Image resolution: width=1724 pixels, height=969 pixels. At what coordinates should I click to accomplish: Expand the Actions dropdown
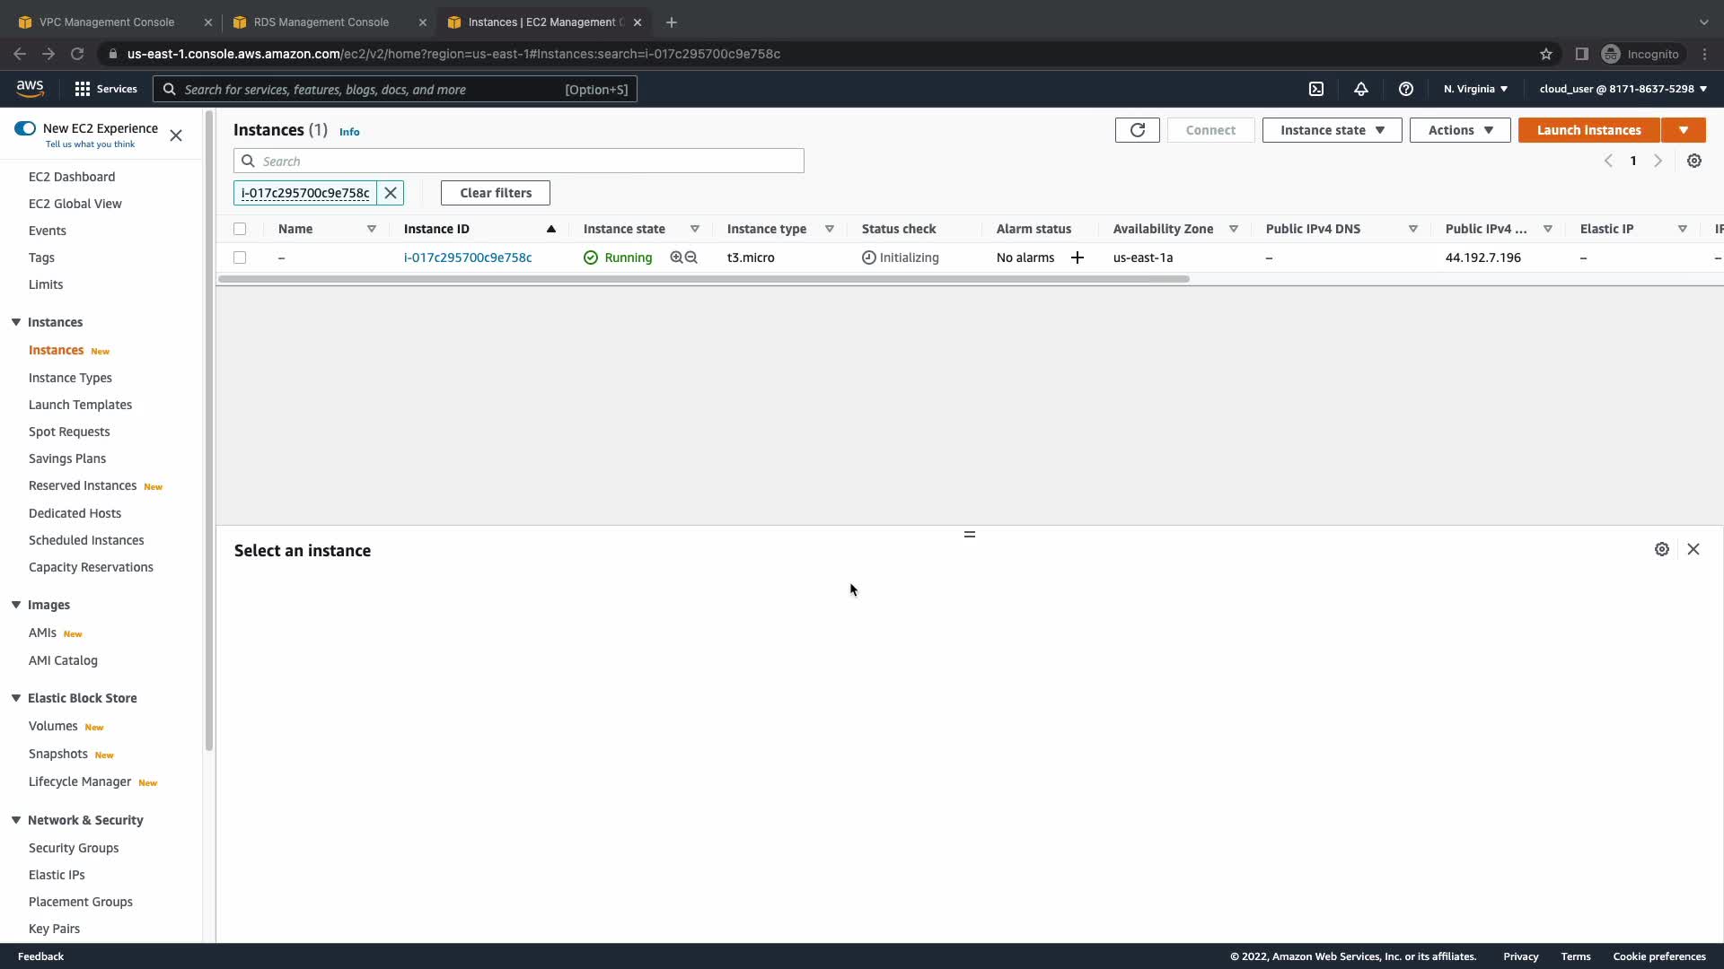tap(1460, 130)
